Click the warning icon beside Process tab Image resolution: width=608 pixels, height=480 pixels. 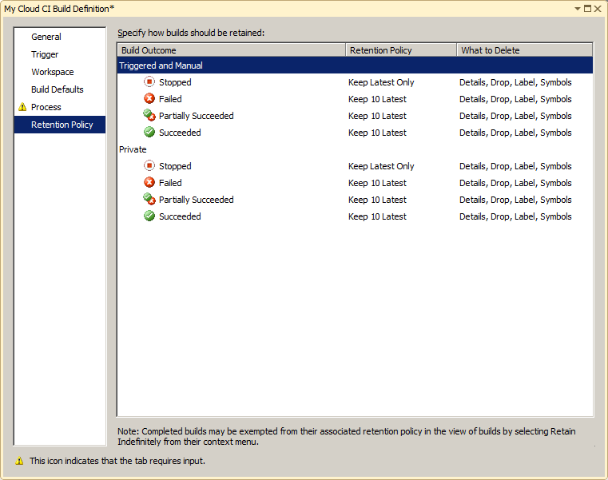(x=22, y=107)
